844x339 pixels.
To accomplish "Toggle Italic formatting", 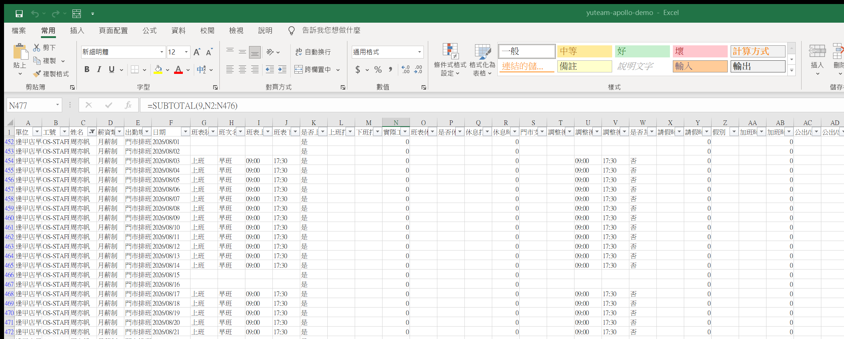I will (99, 69).
